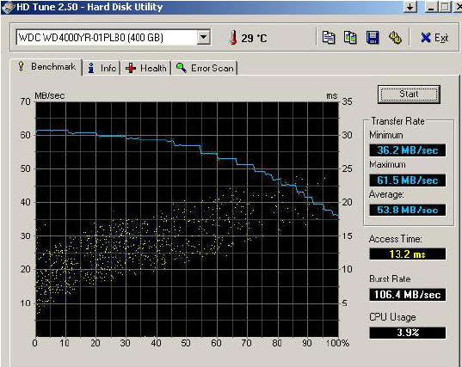Click the thermometer temperature icon
The image size is (462, 367).
(x=233, y=38)
